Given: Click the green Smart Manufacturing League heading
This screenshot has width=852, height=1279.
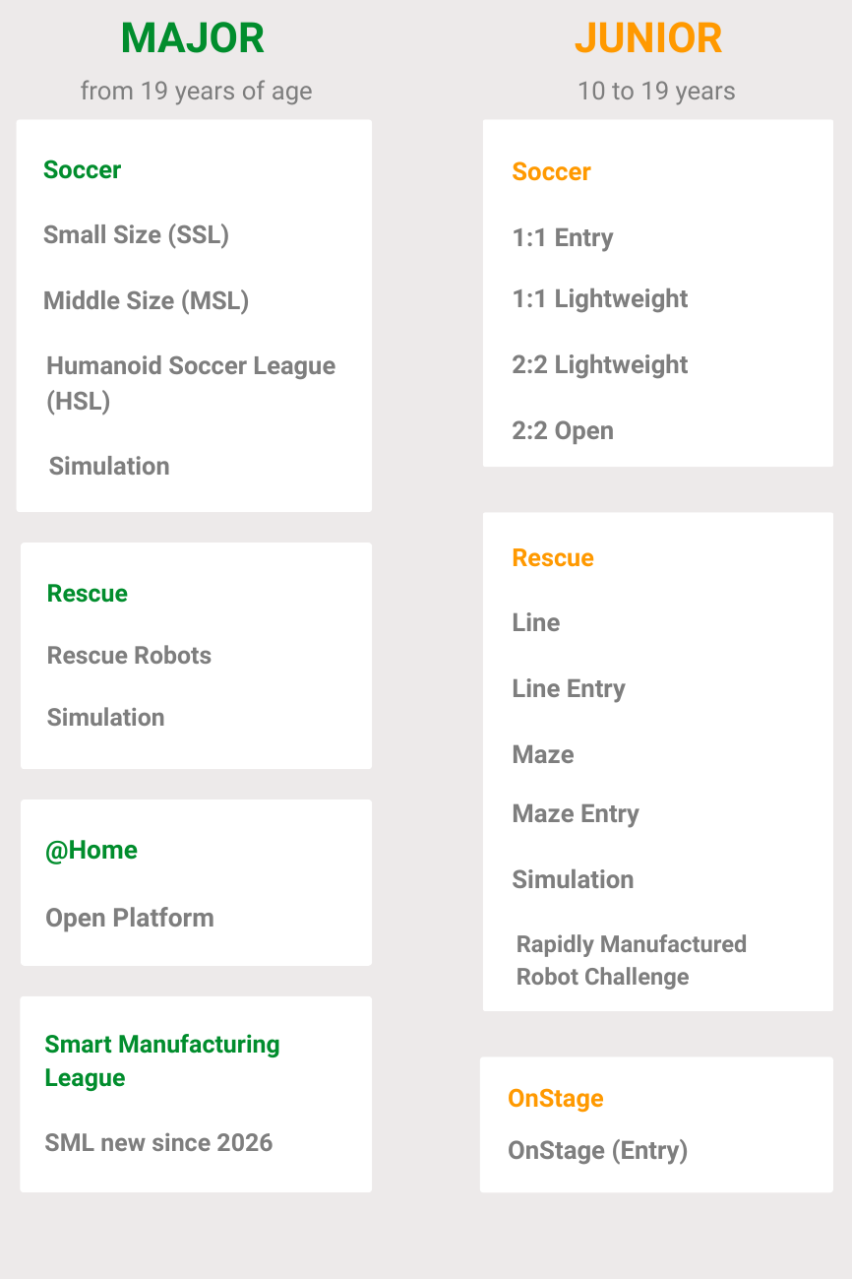Looking at the screenshot, I should (162, 1060).
